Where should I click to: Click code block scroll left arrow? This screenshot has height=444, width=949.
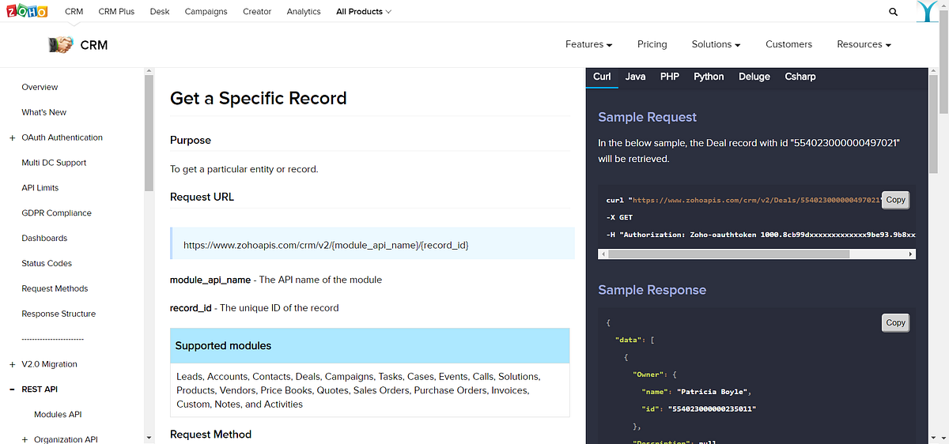point(603,254)
